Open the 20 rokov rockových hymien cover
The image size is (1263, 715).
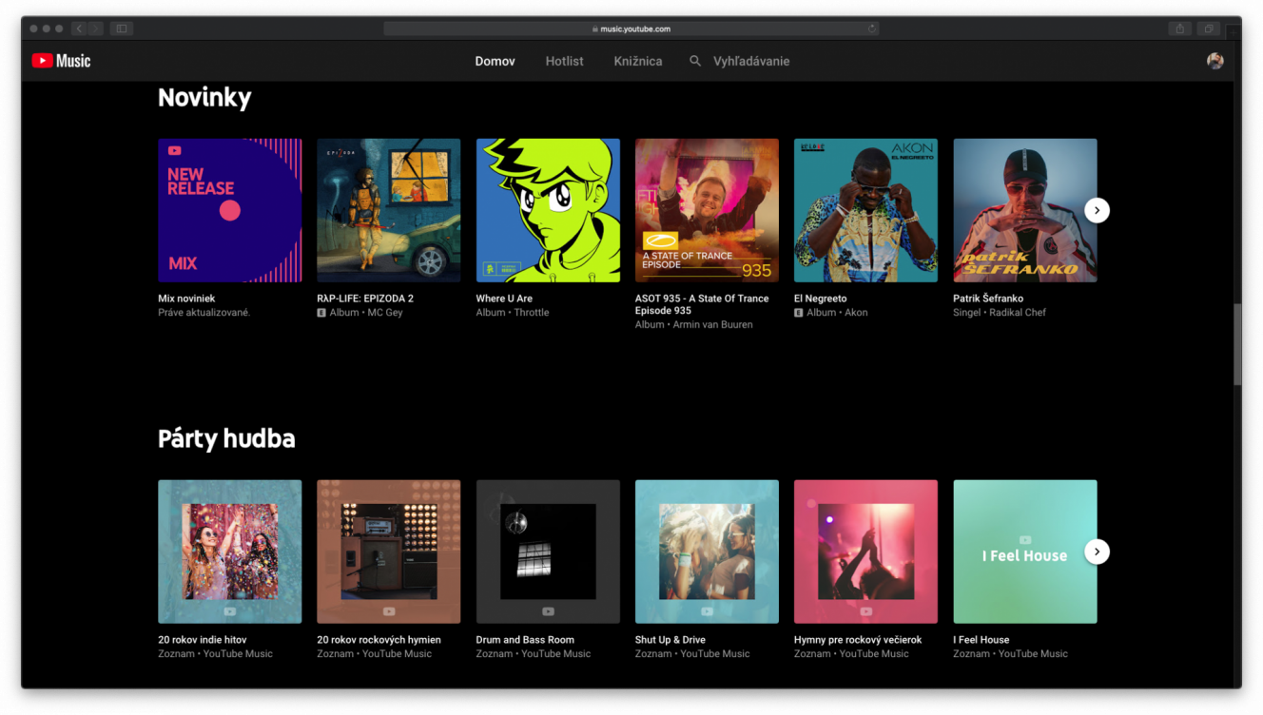pos(388,551)
